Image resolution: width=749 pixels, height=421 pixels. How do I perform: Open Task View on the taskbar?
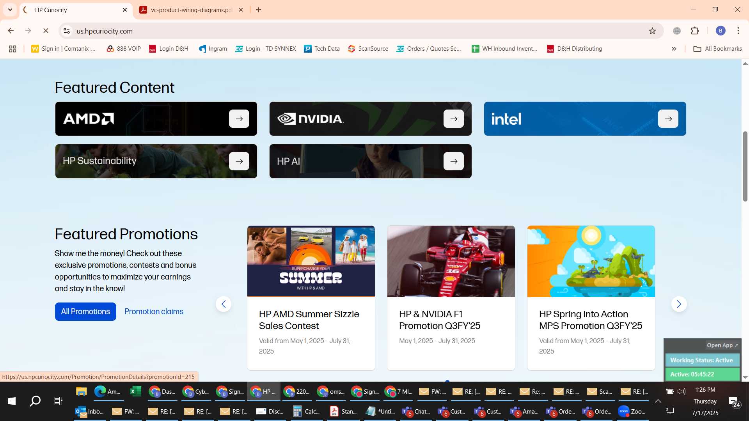pyautogui.click(x=58, y=401)
